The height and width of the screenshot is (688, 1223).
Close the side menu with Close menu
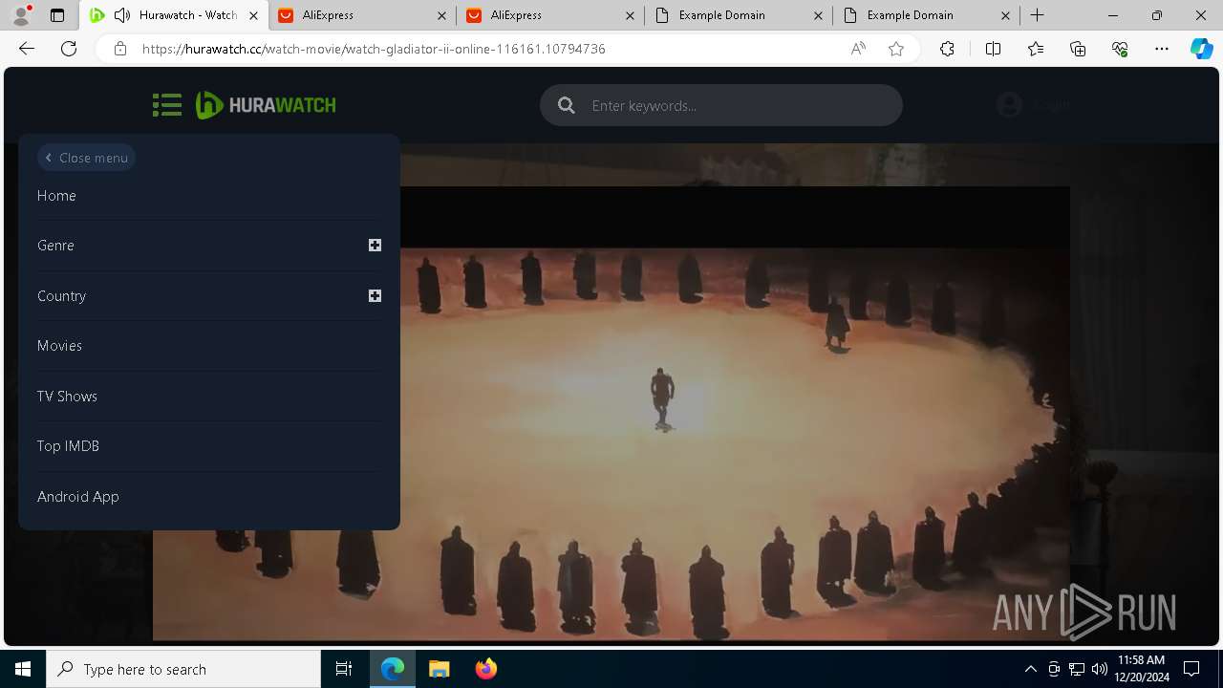pos(86,158)
